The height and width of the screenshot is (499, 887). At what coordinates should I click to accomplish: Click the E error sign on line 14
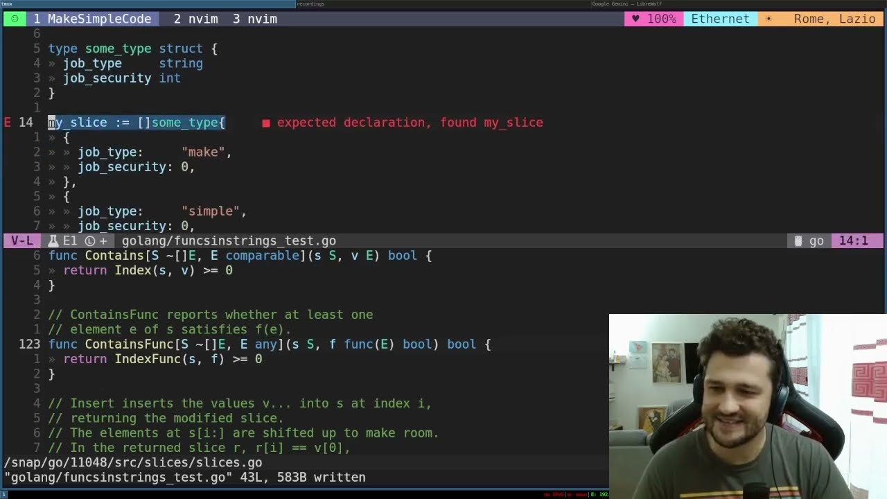point(8,123)
